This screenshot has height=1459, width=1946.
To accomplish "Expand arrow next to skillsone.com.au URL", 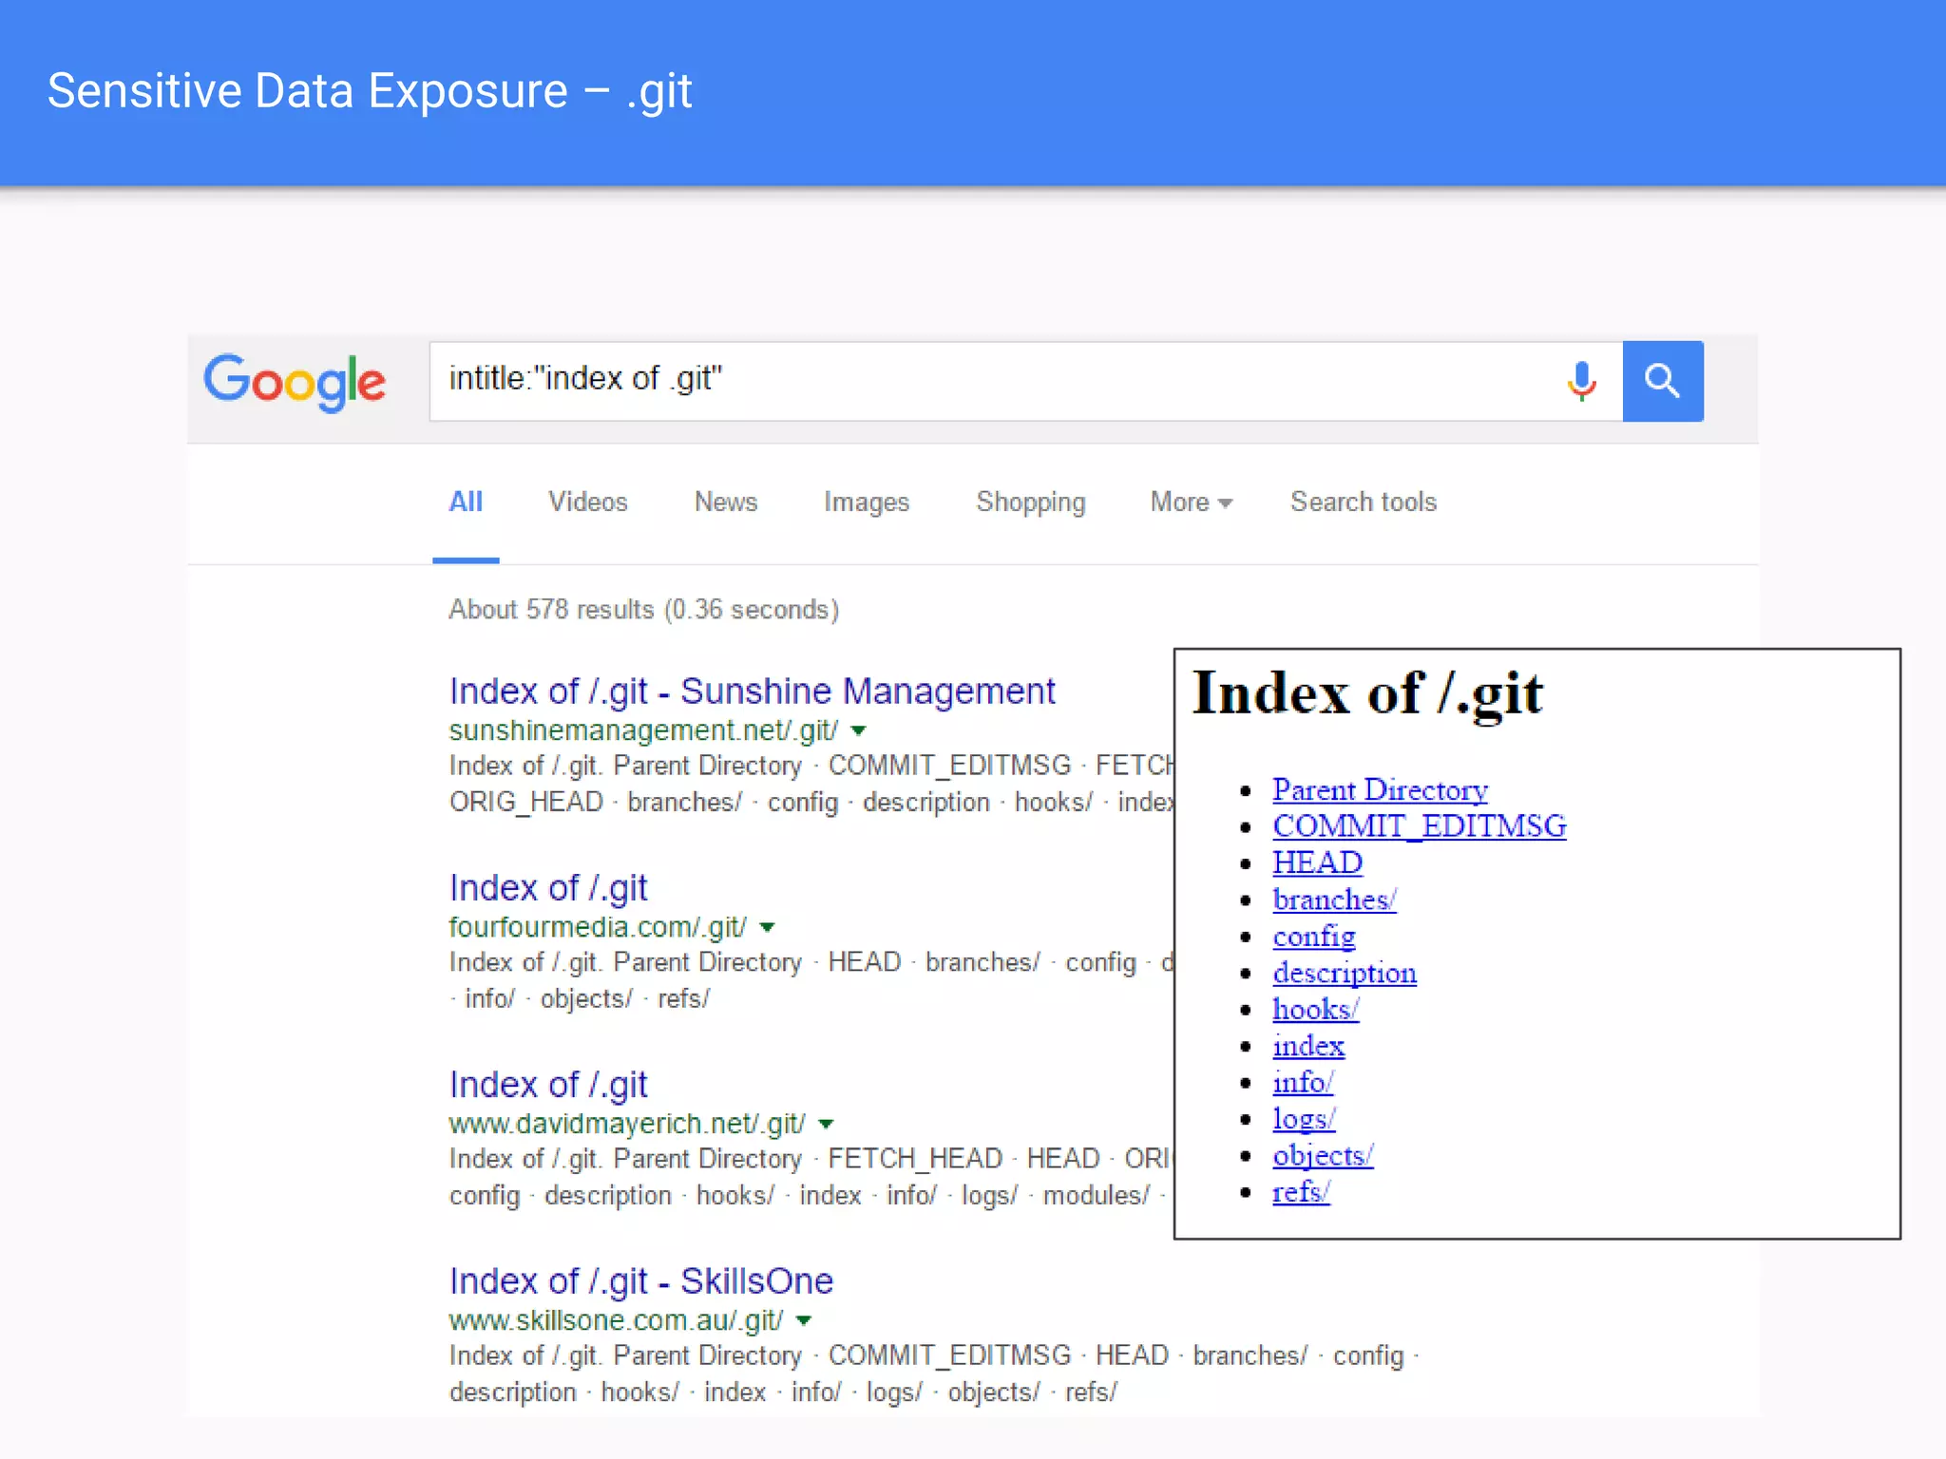I will click(x=804, y=1320).
